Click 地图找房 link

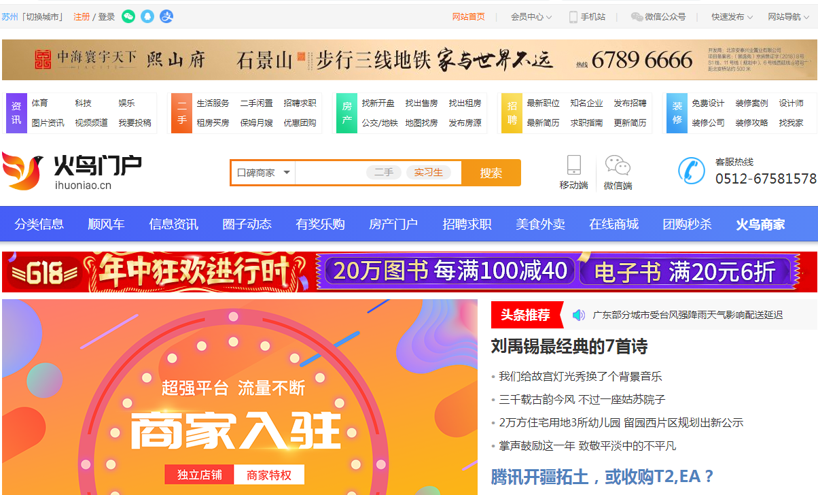422,123
